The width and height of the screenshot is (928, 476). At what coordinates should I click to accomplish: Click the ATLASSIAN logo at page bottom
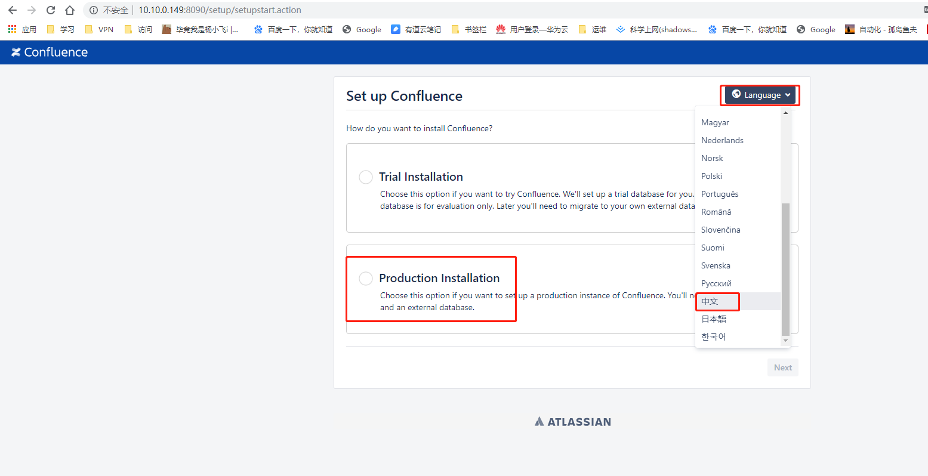tap(572, 421)
